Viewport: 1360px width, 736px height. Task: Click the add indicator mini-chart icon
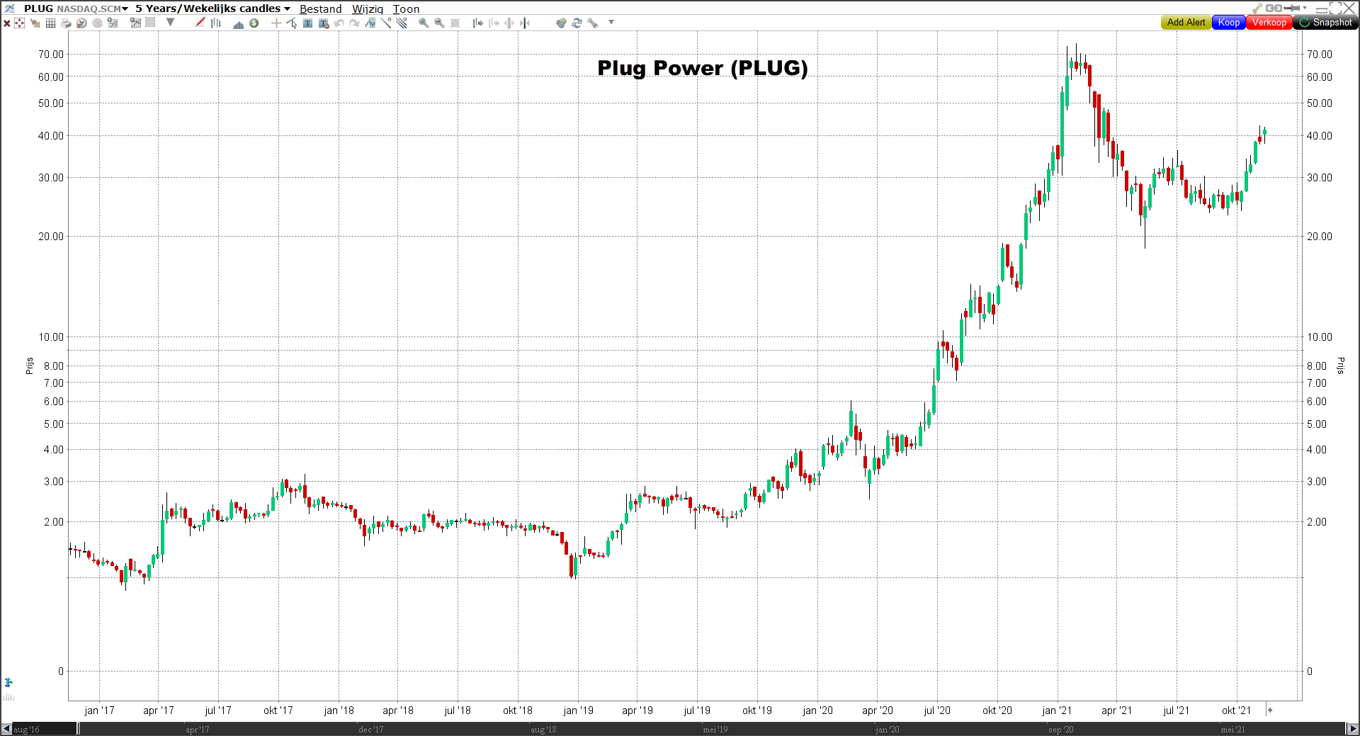click(x=370, y=23)
